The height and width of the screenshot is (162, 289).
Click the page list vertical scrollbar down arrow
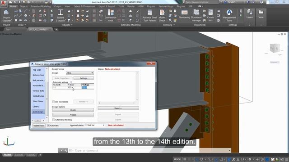47,117
